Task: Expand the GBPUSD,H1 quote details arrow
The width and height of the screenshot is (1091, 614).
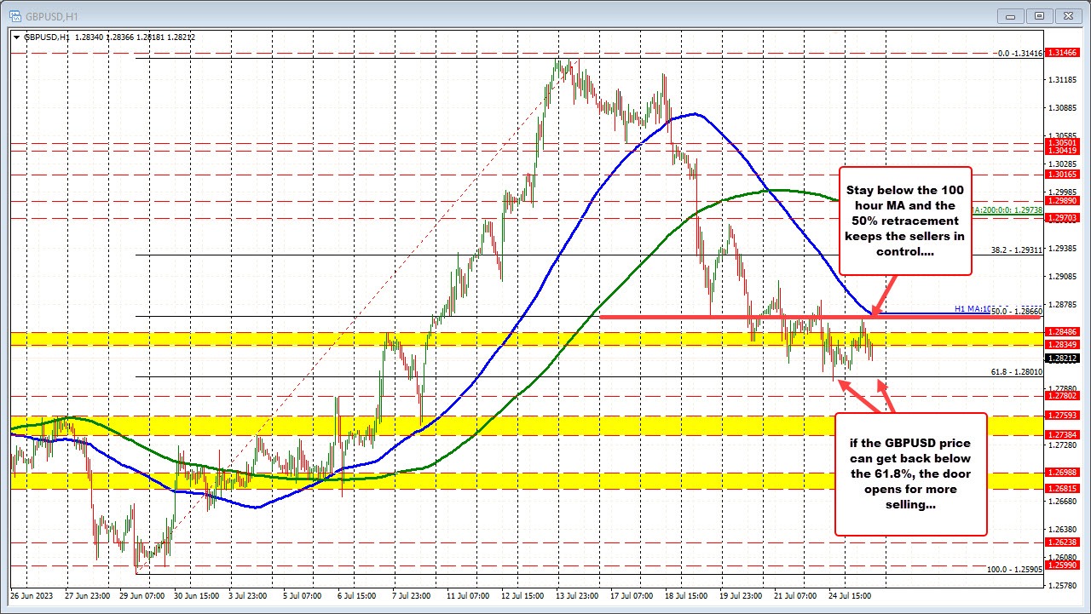Action: [17, 37]
